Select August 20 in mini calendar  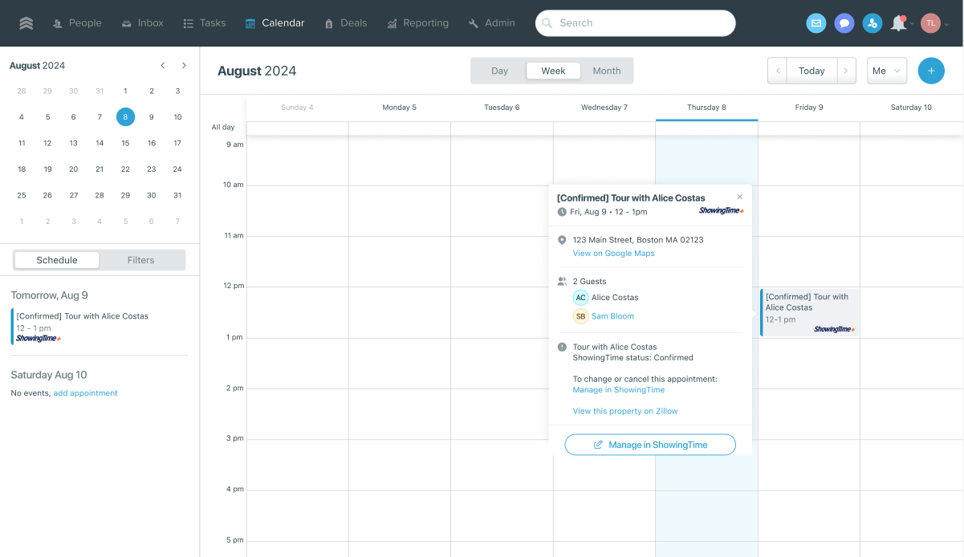point(73,169)
